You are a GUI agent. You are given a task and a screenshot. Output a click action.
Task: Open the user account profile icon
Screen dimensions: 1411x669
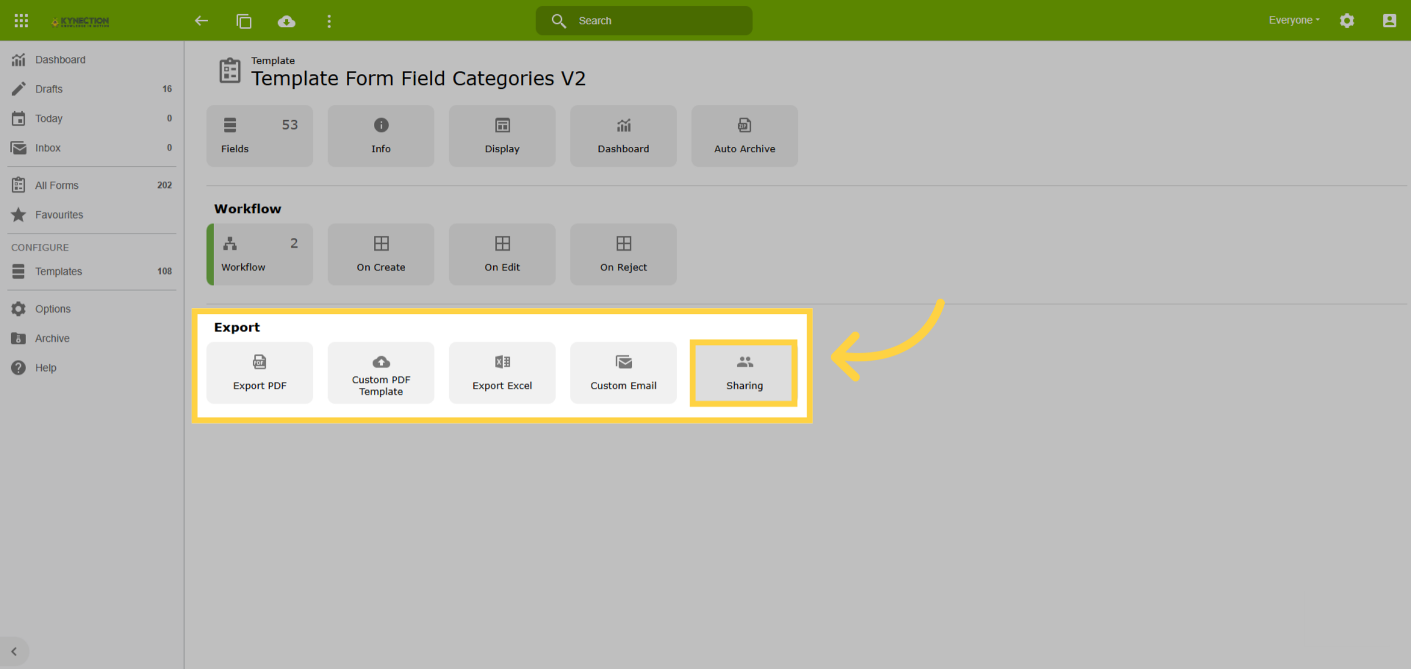(1389, 21)
